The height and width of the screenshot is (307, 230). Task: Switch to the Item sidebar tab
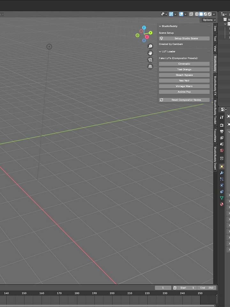(x=215, y=28)
